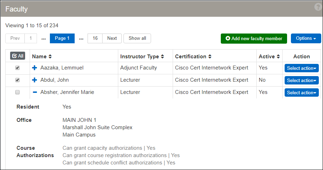This screenshot has width=323, height=170.
Task: Click the Show all button
Action: pyautogui.click(x=137, y=38)
